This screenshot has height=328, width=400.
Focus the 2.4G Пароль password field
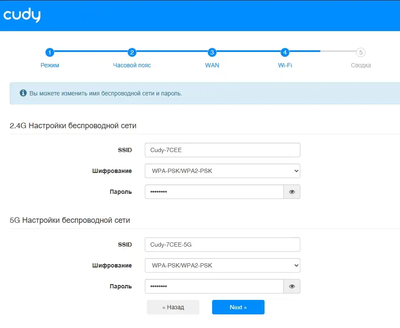tap(214, 192)
